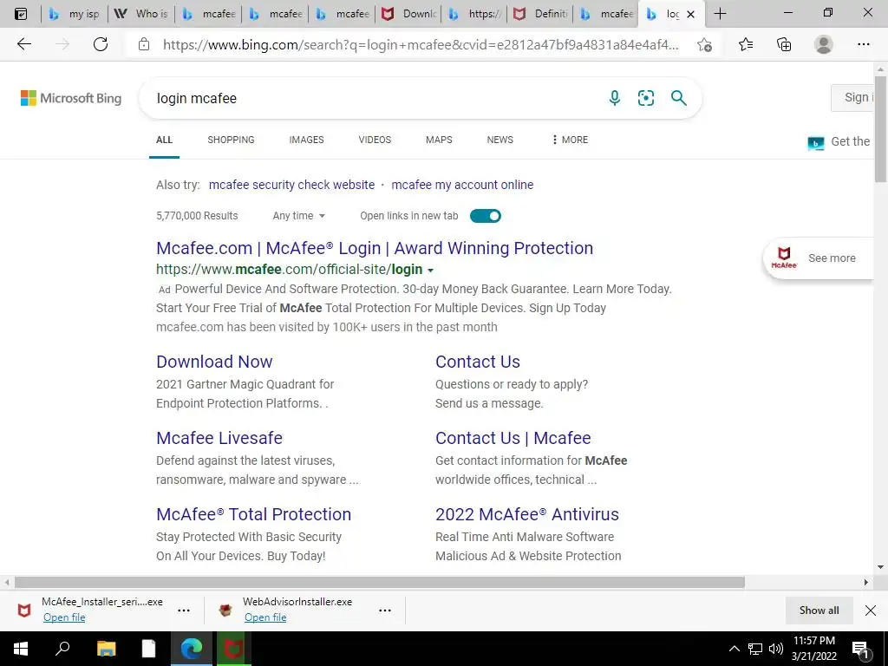Open Download Now link

pos(214,362)
